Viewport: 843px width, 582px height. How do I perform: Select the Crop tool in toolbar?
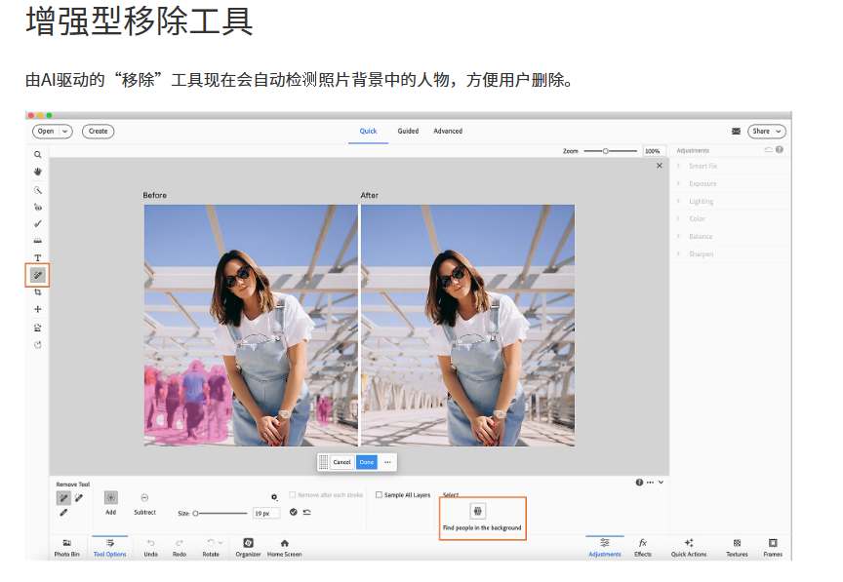click(38, 292)
